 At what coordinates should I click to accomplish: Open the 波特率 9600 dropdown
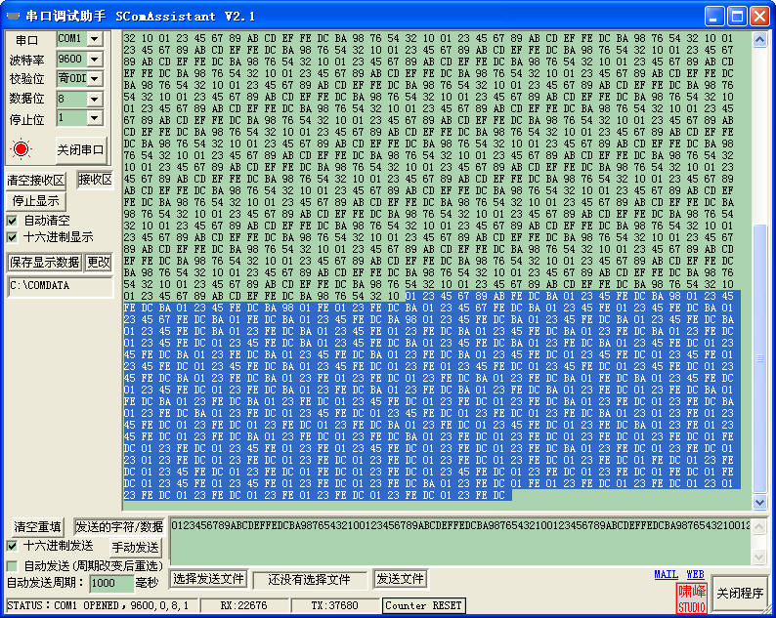tap(95, 59)
